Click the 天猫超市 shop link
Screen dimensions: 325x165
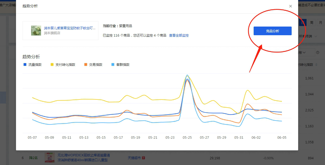pyautogui.click(x=134, y=158)
